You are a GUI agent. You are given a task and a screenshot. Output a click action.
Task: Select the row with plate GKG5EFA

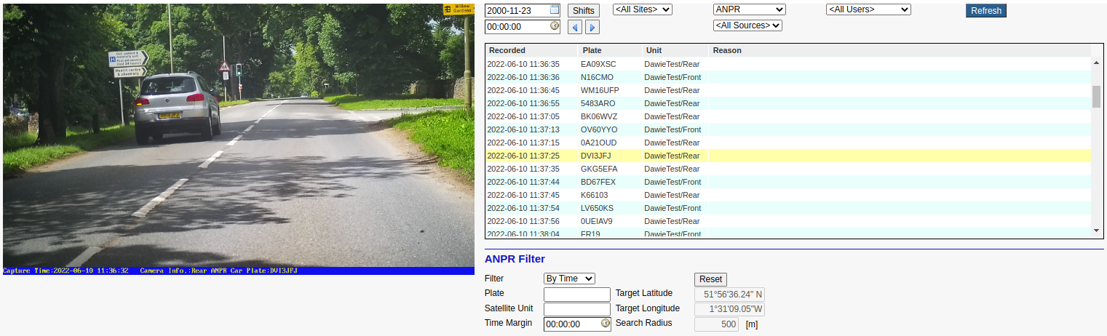(599, 169)
